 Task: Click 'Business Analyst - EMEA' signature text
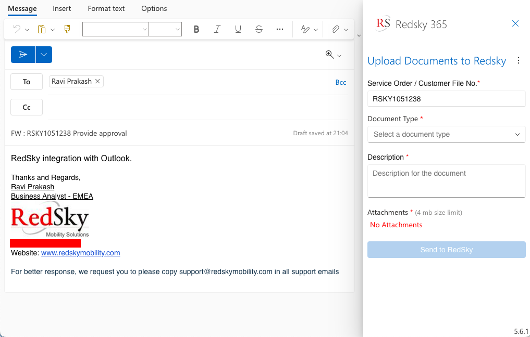[52, 197]
